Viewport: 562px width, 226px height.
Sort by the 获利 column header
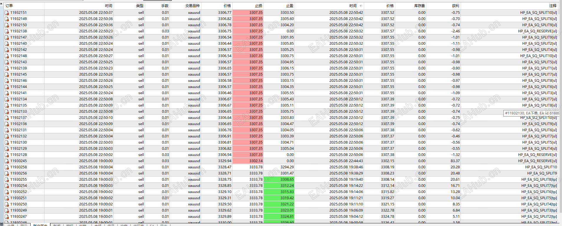click(443, 6)
